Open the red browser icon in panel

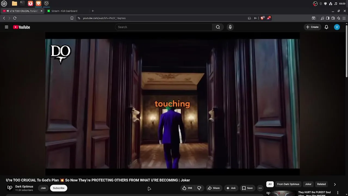click(30, 4)
